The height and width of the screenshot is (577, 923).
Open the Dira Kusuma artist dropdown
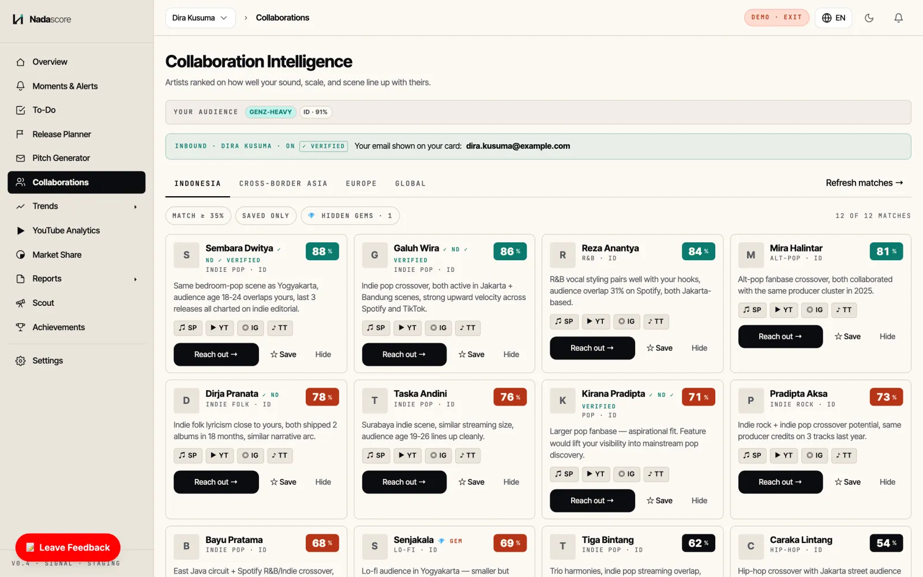pos(200,18)
